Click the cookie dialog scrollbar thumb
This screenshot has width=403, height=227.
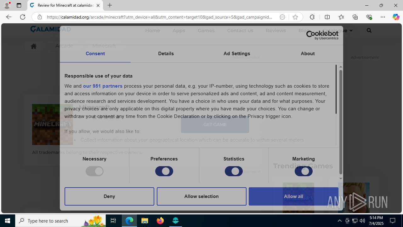point(341,121)
